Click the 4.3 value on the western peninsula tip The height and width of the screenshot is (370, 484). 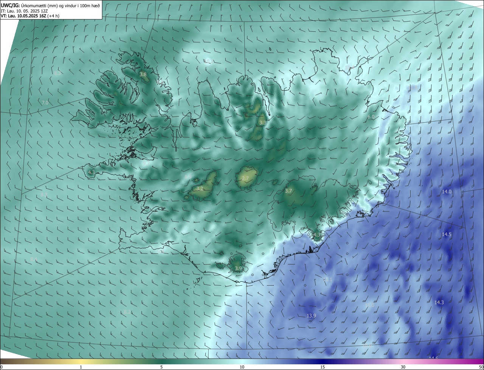pos(91,173)
